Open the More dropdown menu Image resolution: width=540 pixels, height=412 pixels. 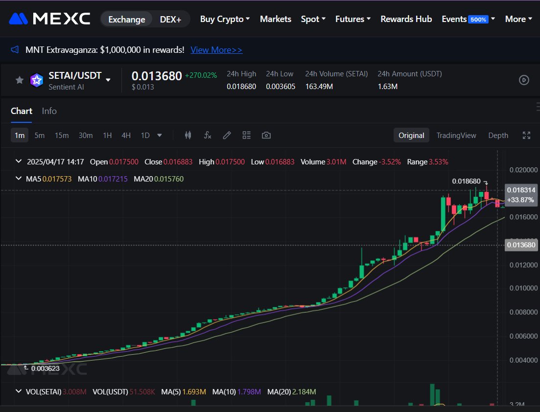point(518,19)
